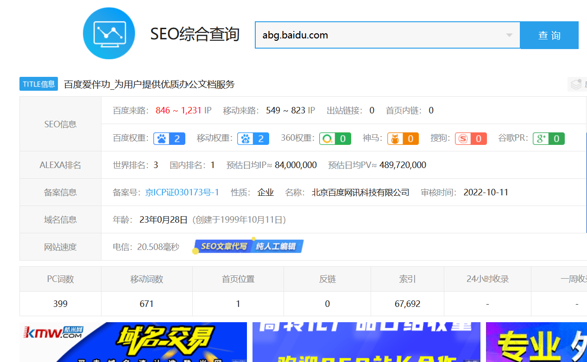Screen dimensions: 587x362
Task: Click the 审核时间 date 2022-10-11
Action: [x=486, y=192]
